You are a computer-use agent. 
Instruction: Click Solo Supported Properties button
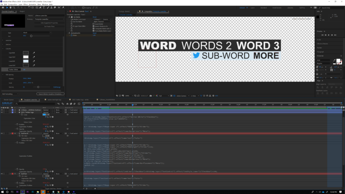tap(49, 23)
